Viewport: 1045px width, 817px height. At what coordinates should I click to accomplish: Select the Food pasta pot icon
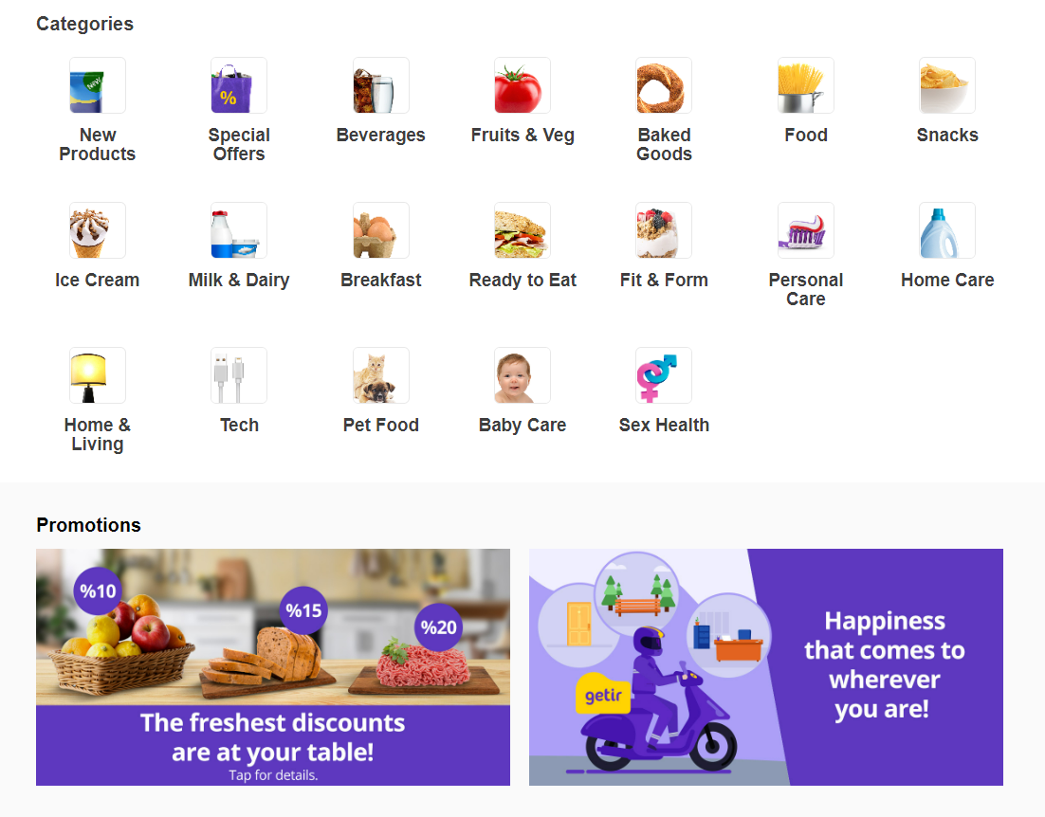click(806, 85)
